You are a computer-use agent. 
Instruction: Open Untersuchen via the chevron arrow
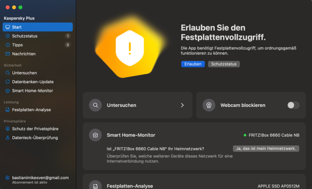(x=182, y=105)
